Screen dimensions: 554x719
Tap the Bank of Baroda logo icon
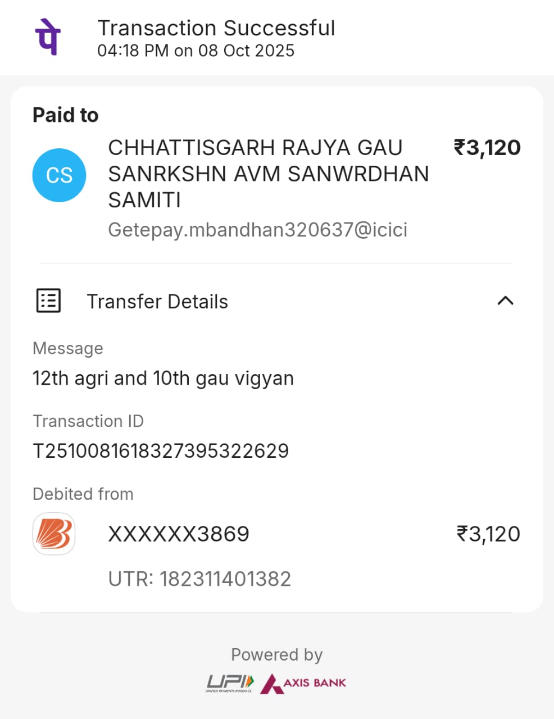click(54, 534)
